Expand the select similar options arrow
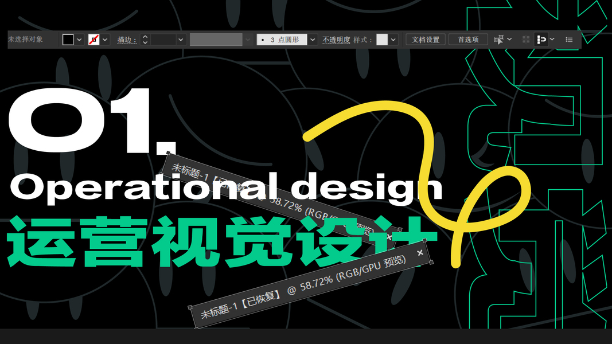Screen dimensions: 612x344 click(x=509, y=39)
